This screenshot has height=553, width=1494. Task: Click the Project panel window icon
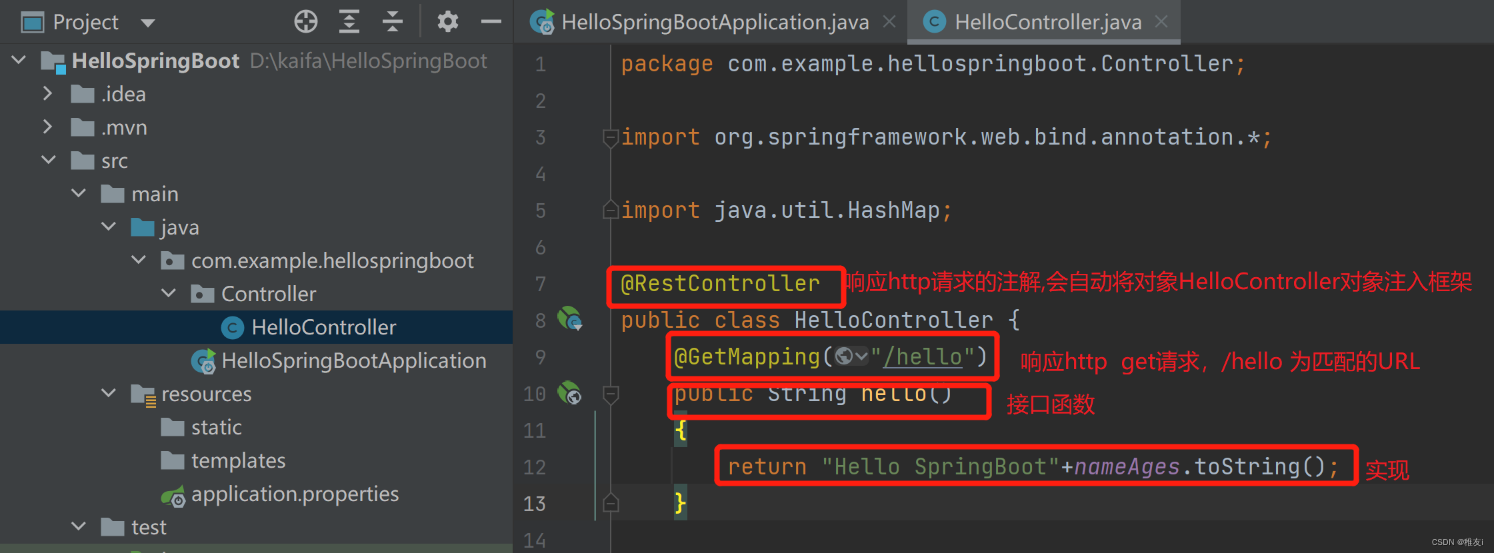point(33,23)
